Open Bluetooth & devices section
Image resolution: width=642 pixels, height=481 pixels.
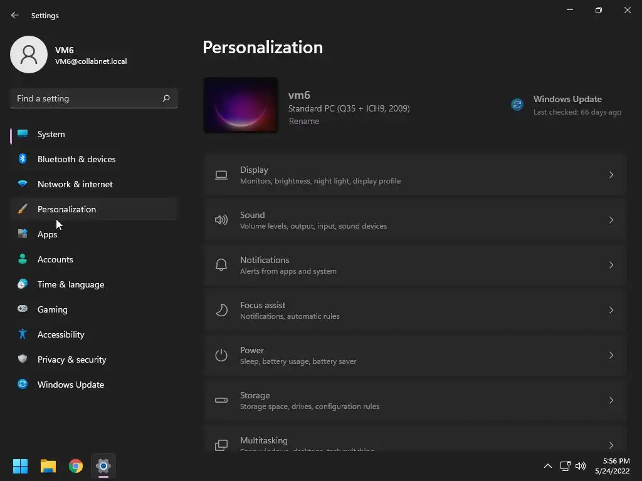coord(94,159)
